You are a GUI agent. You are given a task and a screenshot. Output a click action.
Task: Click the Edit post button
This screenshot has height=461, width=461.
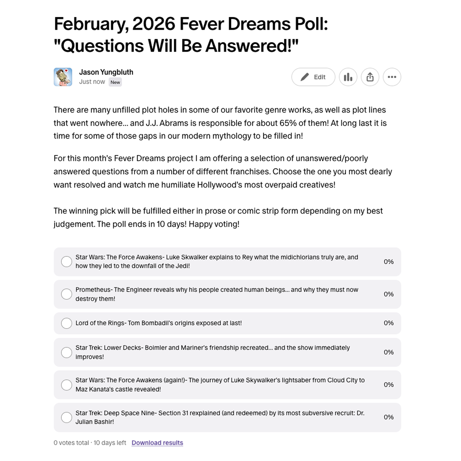tap(313, 77)
